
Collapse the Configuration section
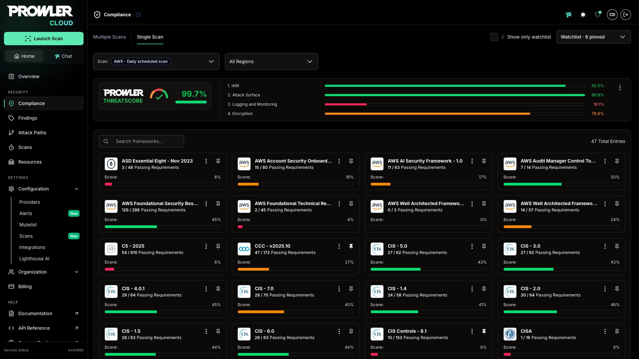(44, 189)
